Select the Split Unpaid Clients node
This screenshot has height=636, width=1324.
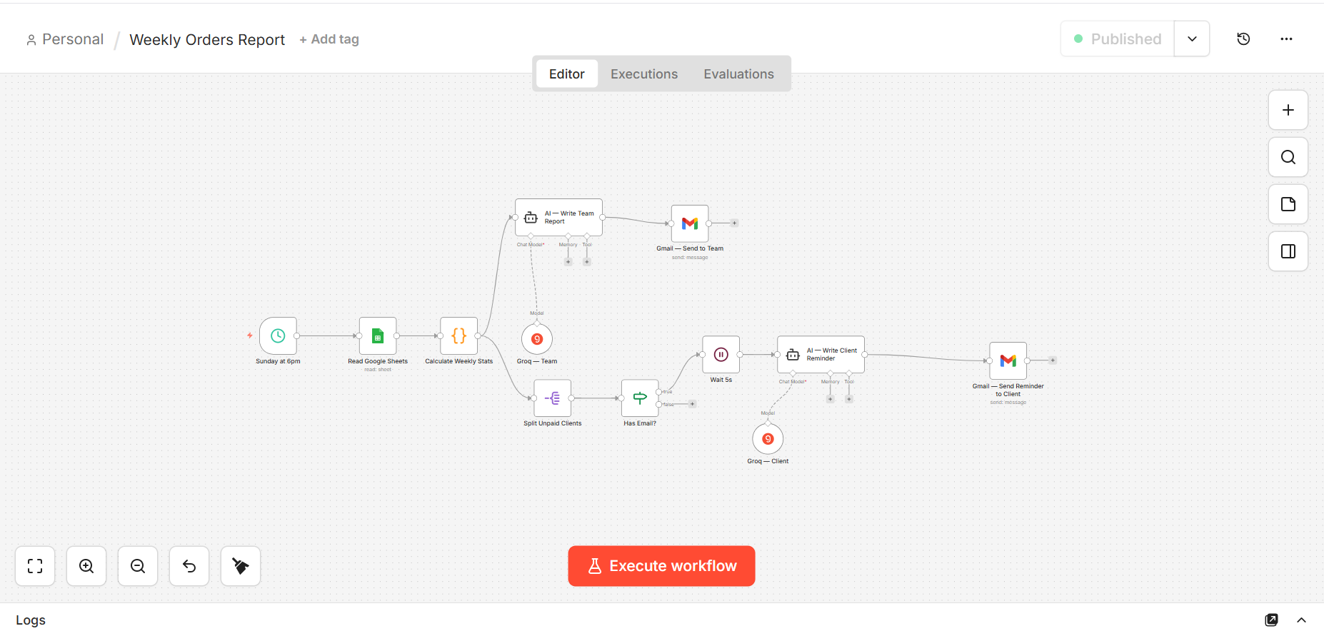point(552,398)
